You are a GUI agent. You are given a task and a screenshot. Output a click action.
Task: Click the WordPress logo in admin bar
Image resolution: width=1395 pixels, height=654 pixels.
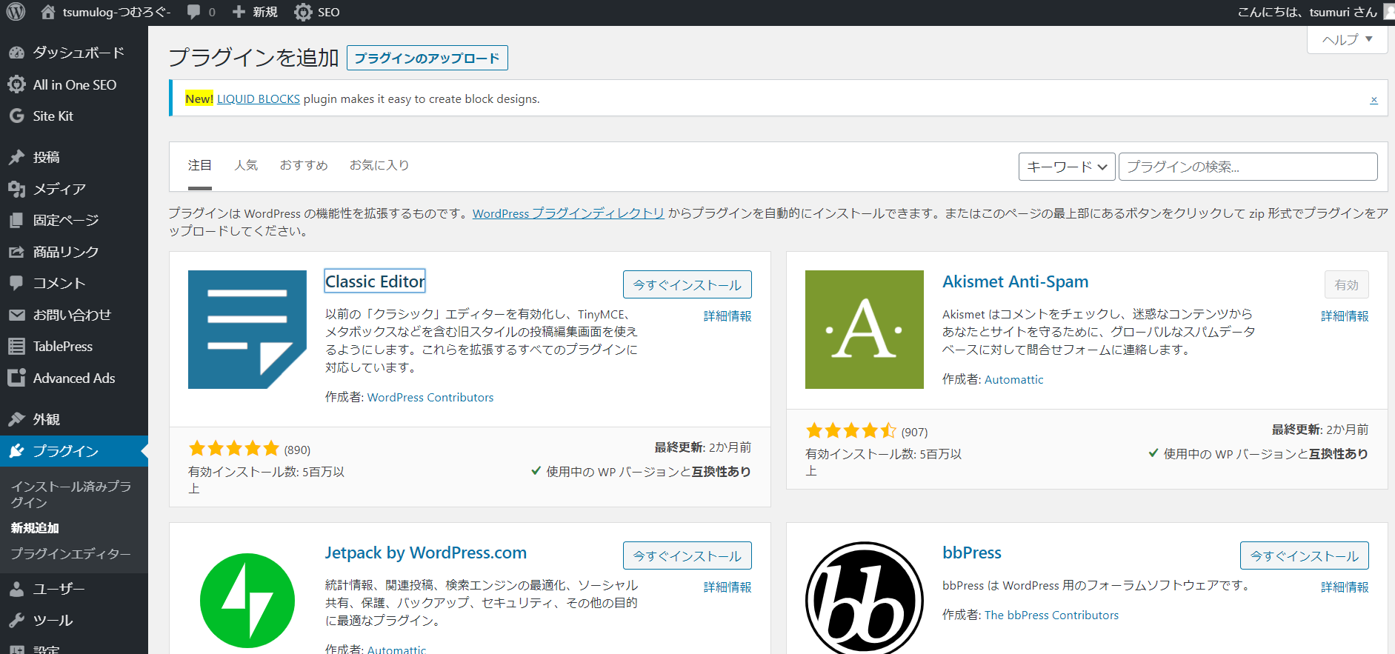point(16,12)
